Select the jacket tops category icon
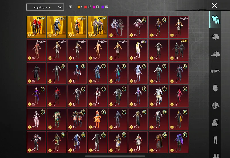 [x=215, y=106]
